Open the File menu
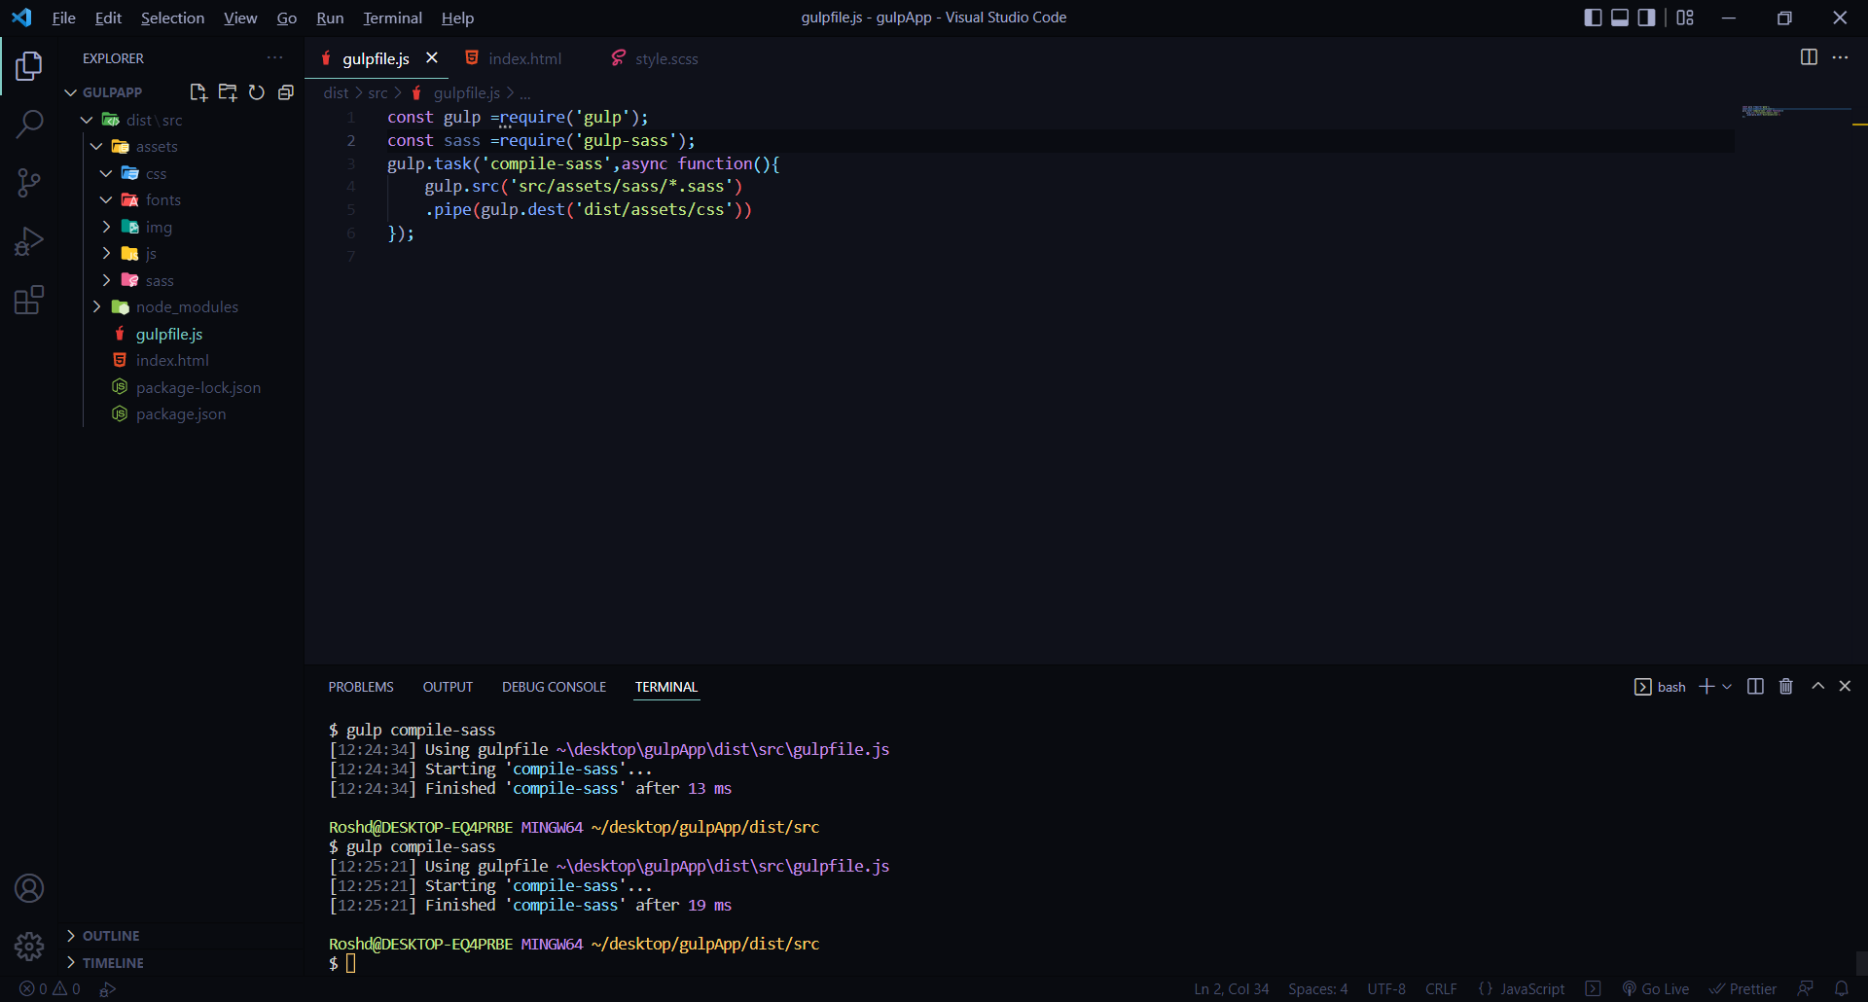Screen dimensions: 1868x1002 coord(63,18)
